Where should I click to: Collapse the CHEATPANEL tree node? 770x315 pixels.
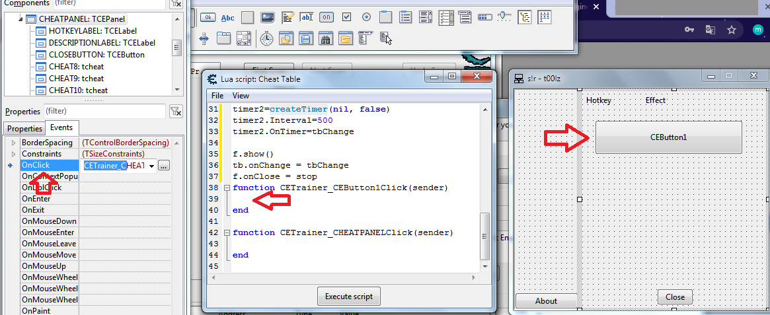pos(19,19)
